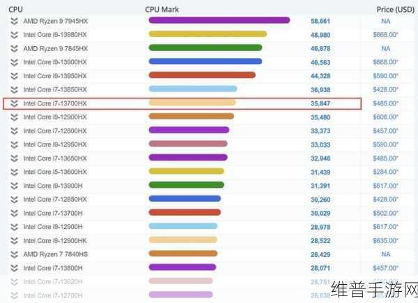The image size is (418, 303).
Task: Expand the Intel Core i9-13900HX row chevron
Action: 15,62
